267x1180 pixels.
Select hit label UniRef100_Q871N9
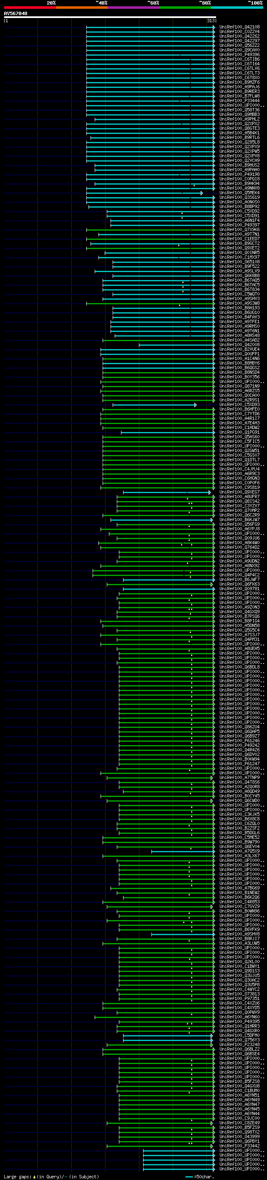239,386
